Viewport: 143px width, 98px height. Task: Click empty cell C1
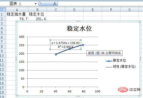[56, 14]
